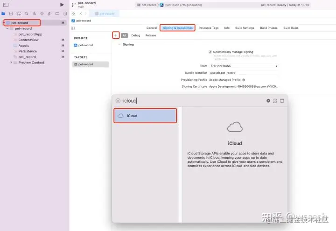
Task: Choose the pet-record scheme in toolbar
Action: point(147,5)
